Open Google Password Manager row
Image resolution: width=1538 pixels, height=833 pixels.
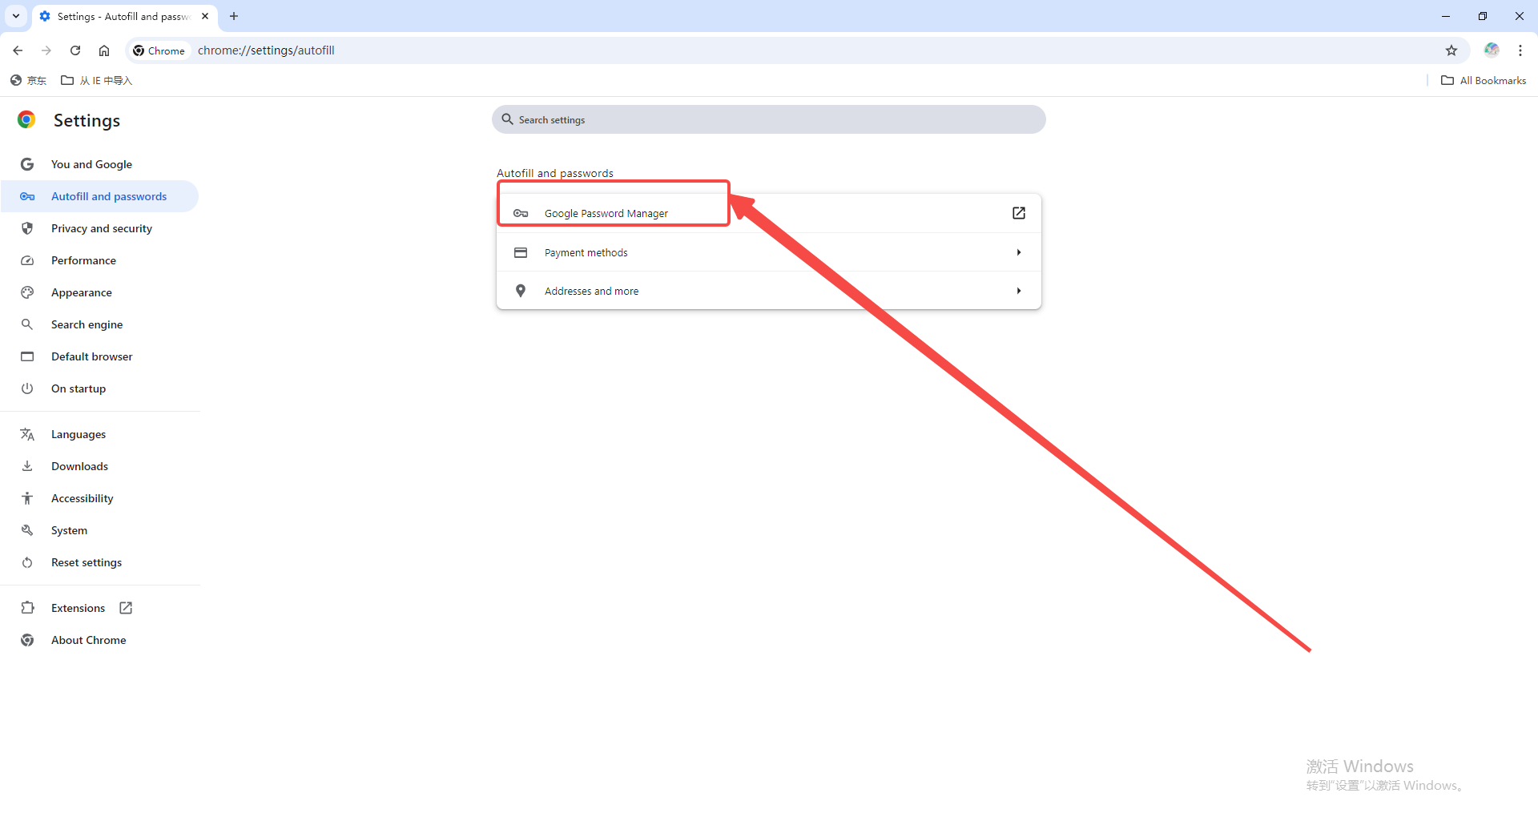(768, 213)
